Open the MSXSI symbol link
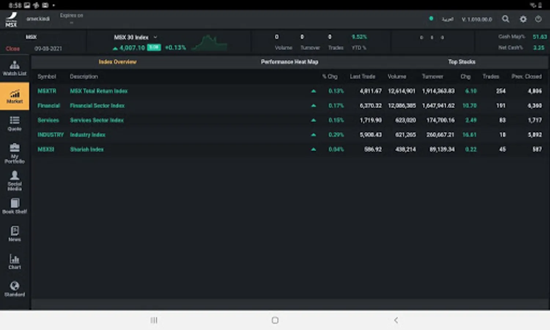Screen dimensions: 550x330 (46, 150)
